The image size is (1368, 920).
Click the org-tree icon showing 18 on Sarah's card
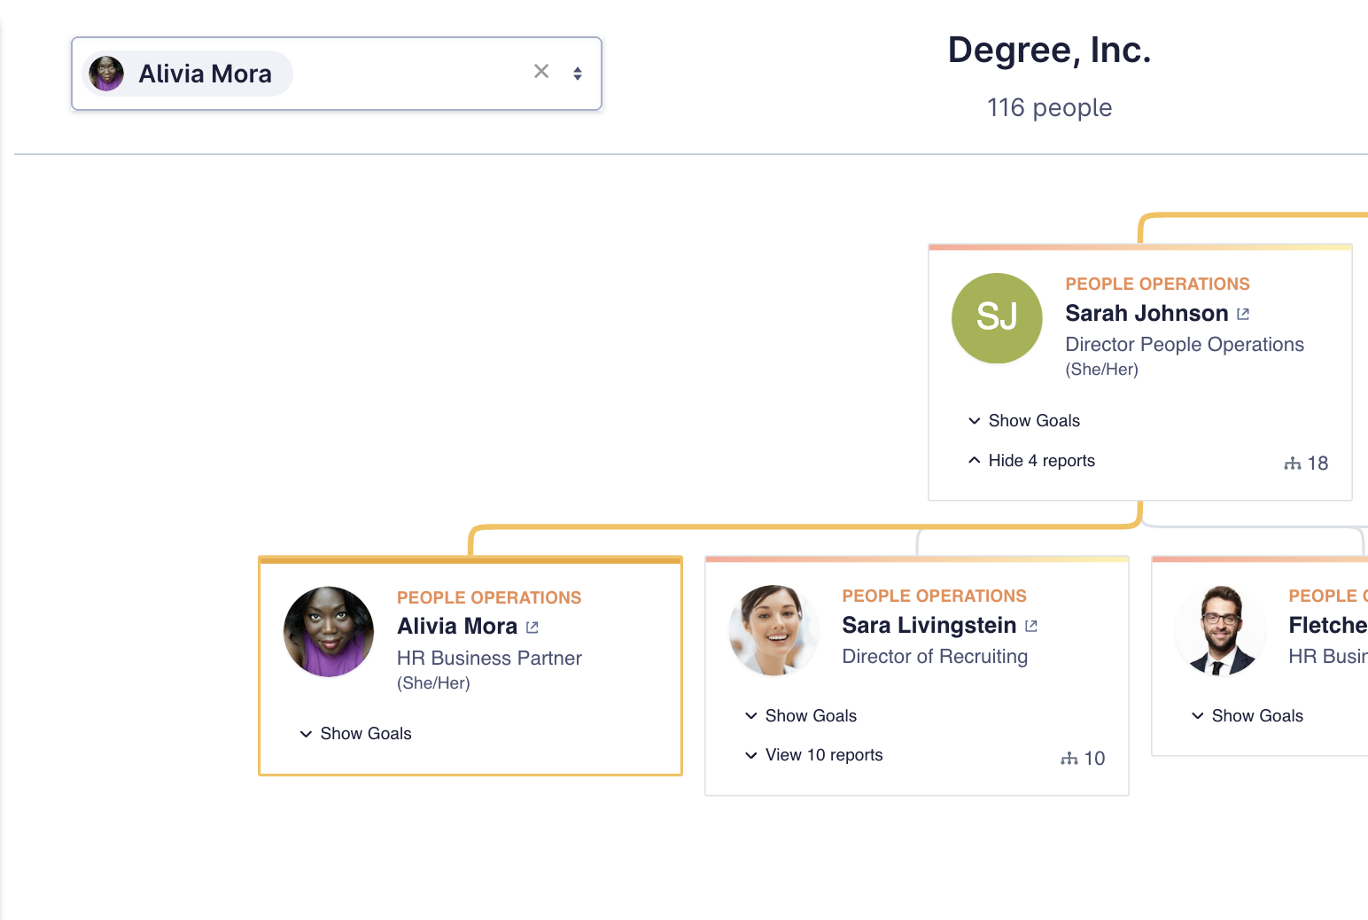(1293, 464)
